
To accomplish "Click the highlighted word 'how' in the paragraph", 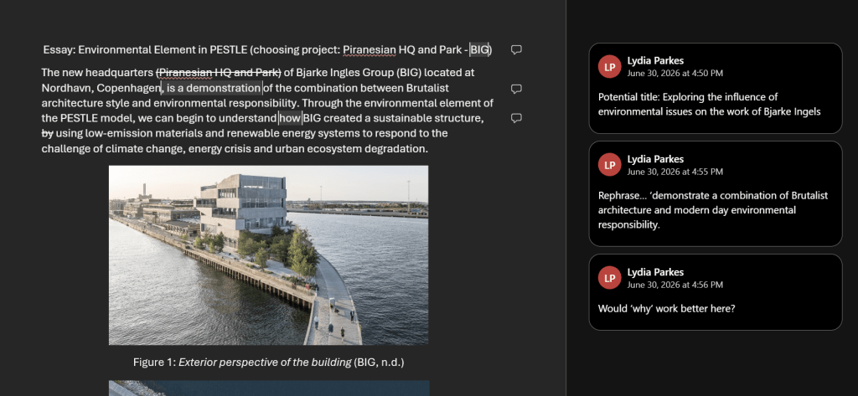I will pos(290,118).
